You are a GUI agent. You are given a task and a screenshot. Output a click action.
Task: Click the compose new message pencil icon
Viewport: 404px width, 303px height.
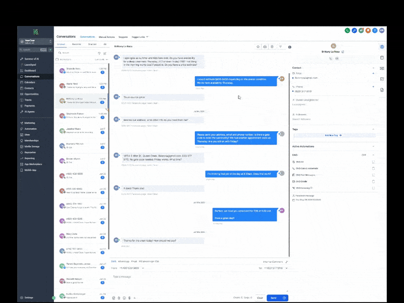coord(105,54)
